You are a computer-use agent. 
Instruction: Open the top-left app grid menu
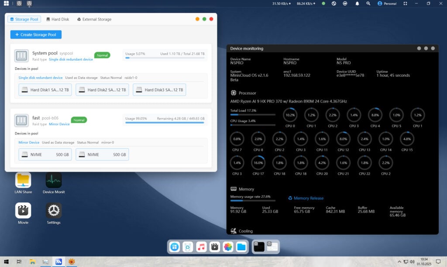pyautogui.click(x=6, y=3)
